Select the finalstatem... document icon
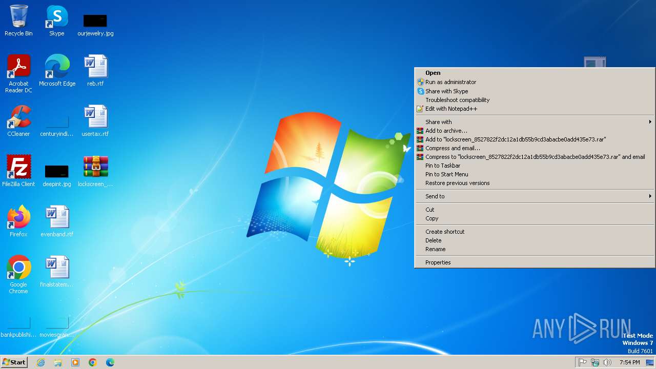Viewport: 656px width, 369px height. click(57, 272)
